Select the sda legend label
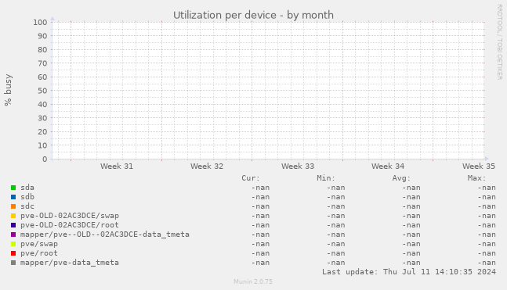 tap(27, 188)
